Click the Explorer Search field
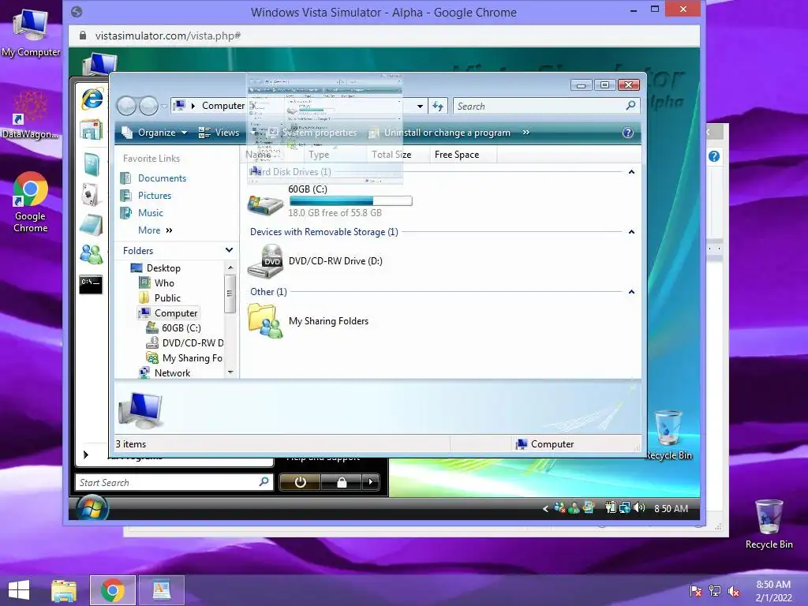This screenshot has width=808, height=606. click(546, 107)
